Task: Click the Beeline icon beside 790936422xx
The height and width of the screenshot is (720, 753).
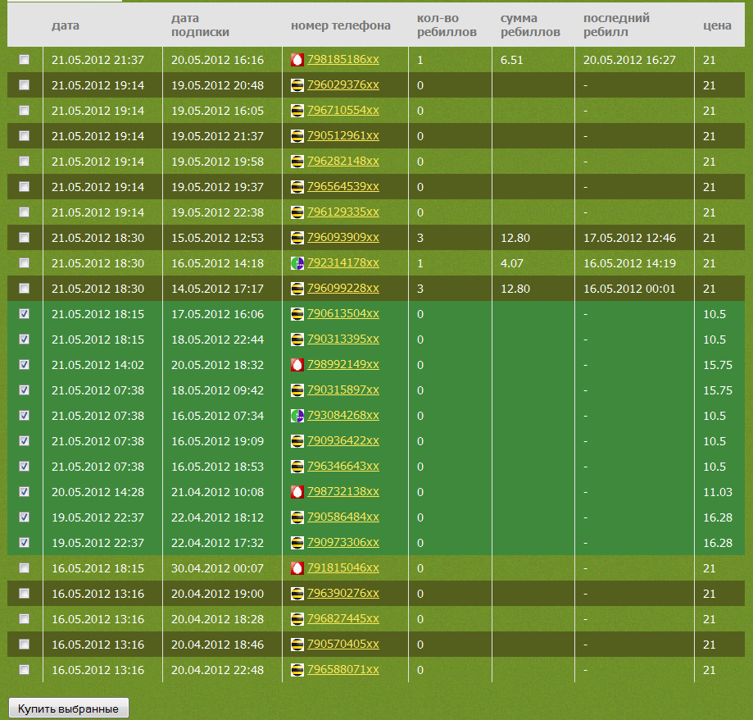Action: pos(297,441)
